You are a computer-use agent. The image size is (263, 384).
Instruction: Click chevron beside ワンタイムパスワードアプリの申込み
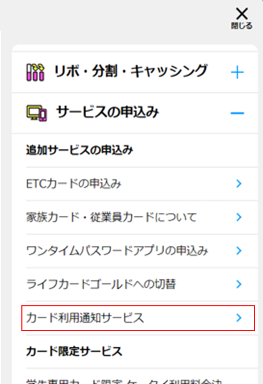point(239,251)
